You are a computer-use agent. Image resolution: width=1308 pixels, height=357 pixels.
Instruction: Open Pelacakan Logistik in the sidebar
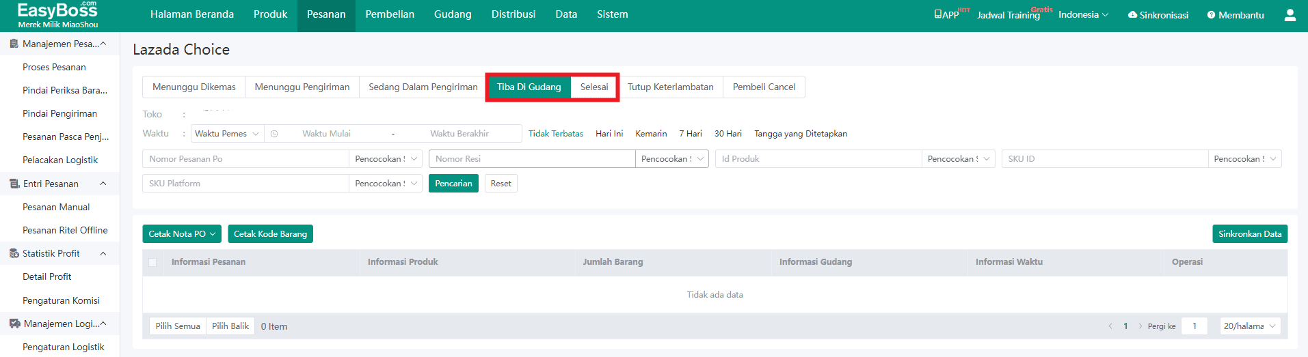tap(60, 160)
